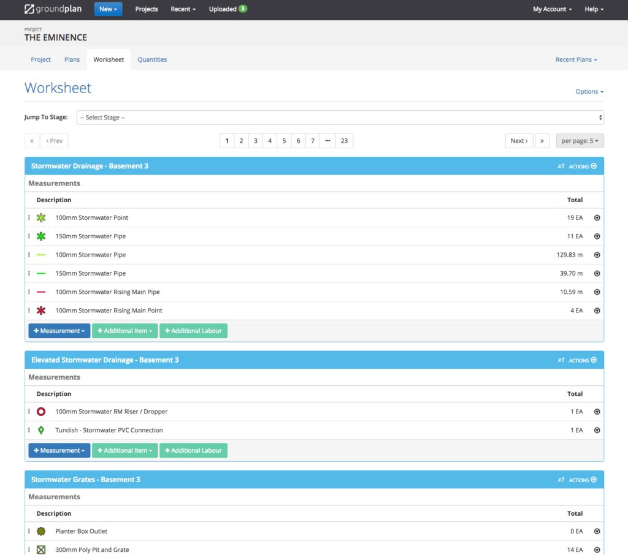Switch to the Plans tab
The height and width of the screenshot is (555, 628).
click(72, 59)
